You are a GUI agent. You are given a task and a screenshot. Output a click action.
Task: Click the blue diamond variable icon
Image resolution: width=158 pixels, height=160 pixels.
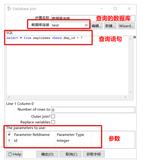click(x=135, y=37)
